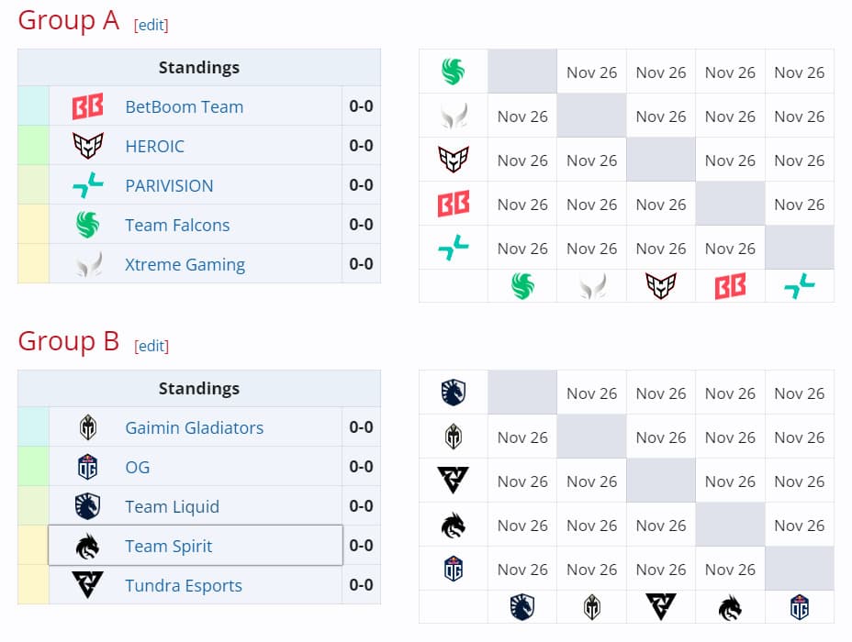Click the BetBoom Team logo in Group A standings
The width and height of the screenshot is (852, 642).
(88, 106)
